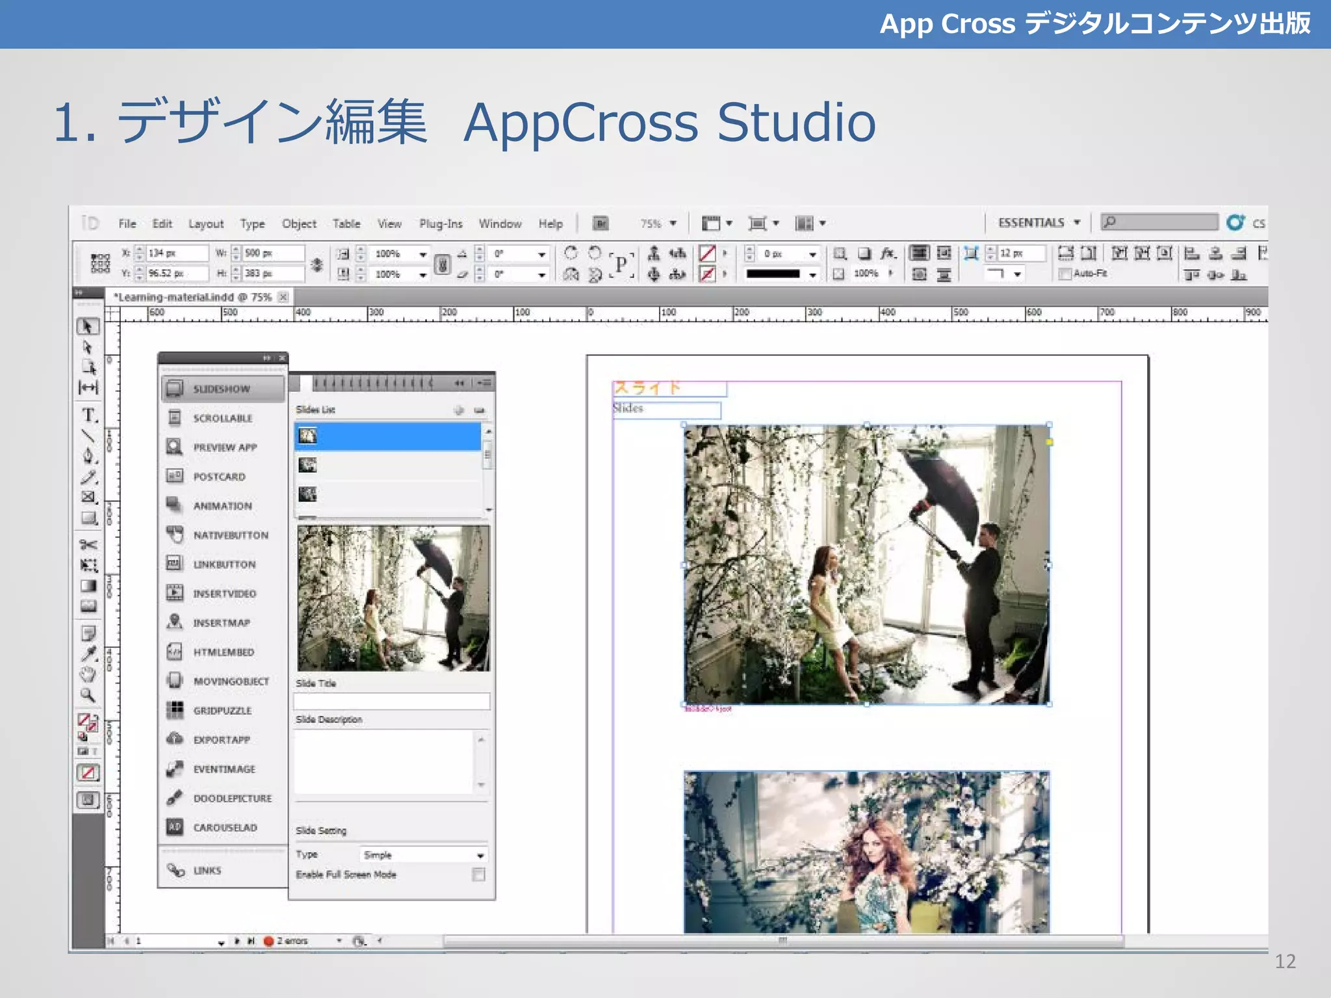Click the MOVINGOBJECT icon
The width and height of the screenshot is (1331, 998).
click(x=174, y=680)
